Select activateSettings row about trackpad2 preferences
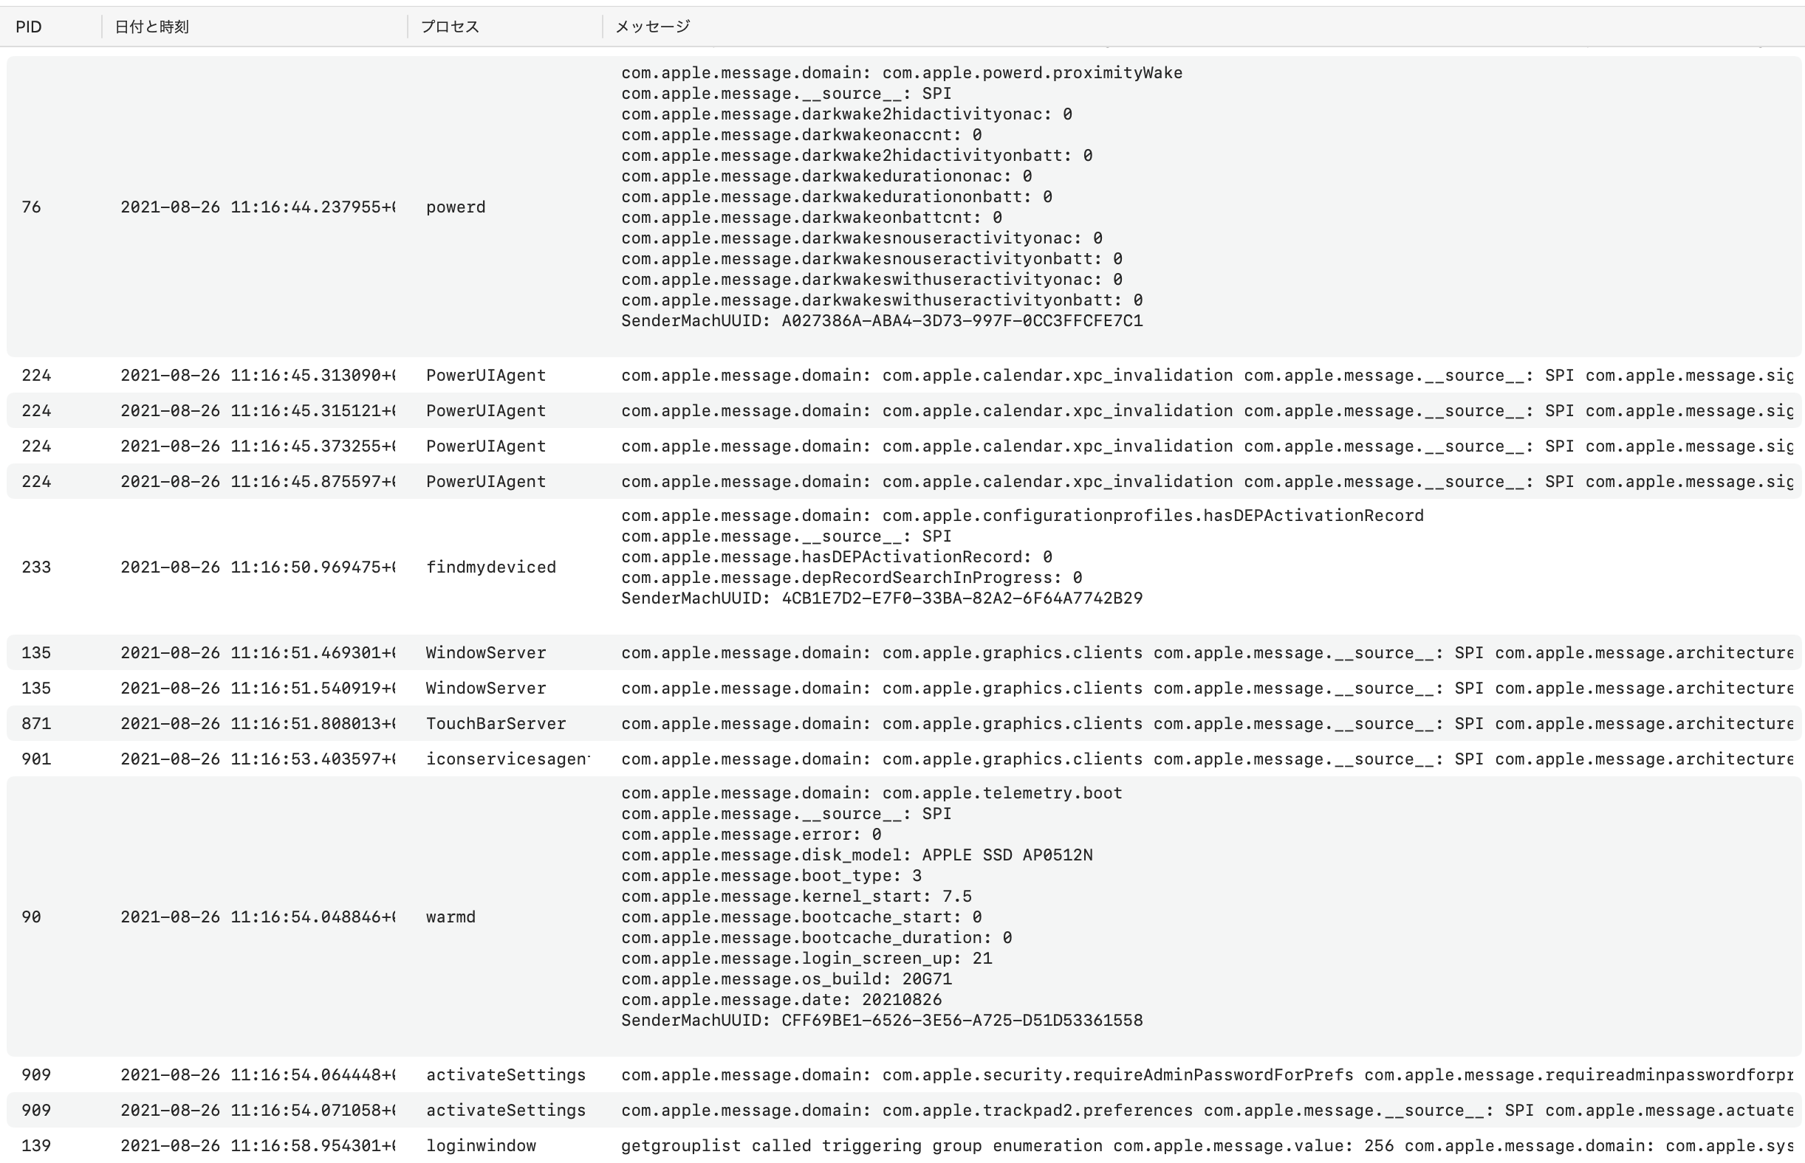1805x1163 pixels. (x=505, y=1110)
